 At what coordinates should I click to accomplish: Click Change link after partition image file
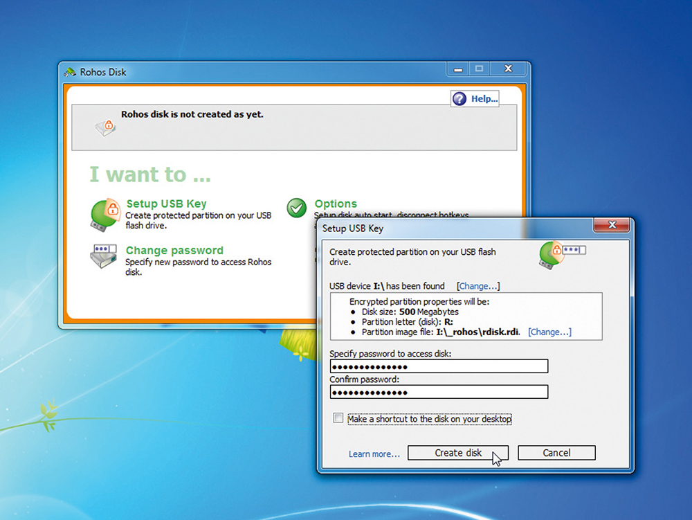coord(549,332)
